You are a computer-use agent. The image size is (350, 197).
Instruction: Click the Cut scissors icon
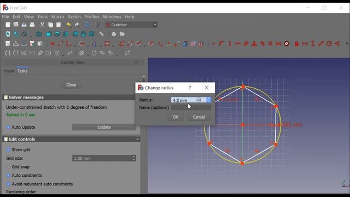click(42, 25)
